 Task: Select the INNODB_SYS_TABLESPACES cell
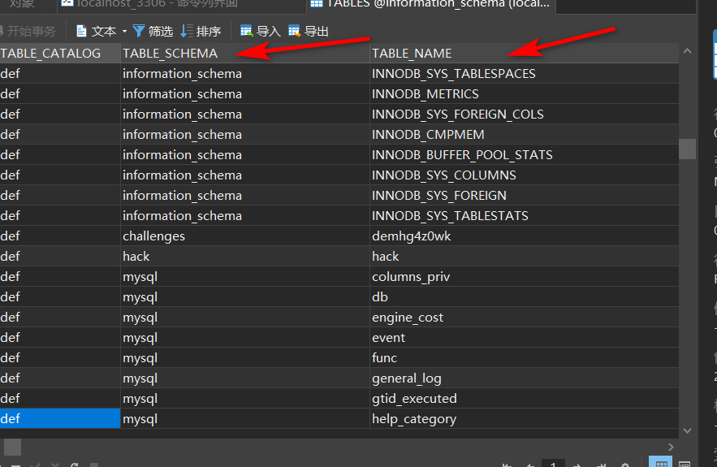(524, 73)
